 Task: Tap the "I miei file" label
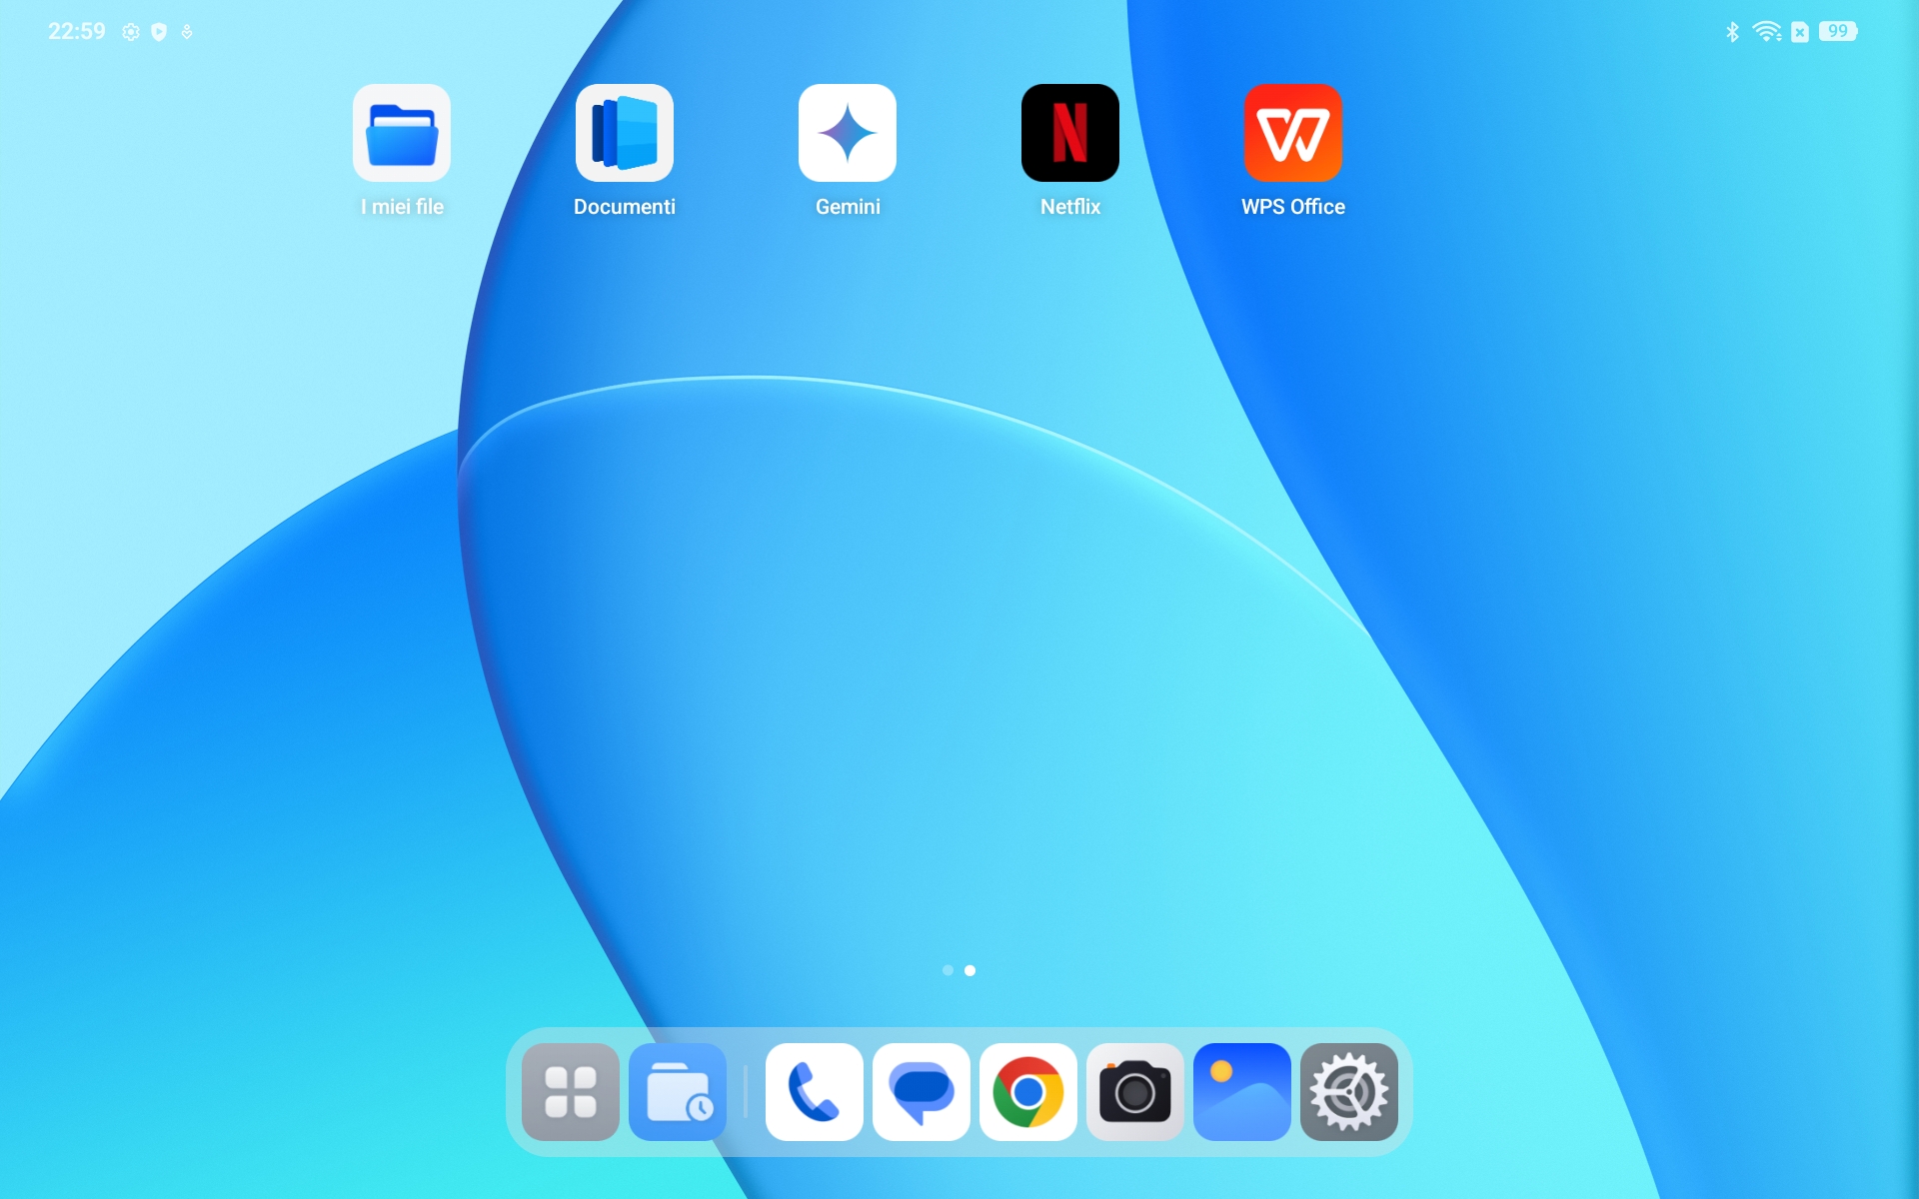click(x=402, y=207)
